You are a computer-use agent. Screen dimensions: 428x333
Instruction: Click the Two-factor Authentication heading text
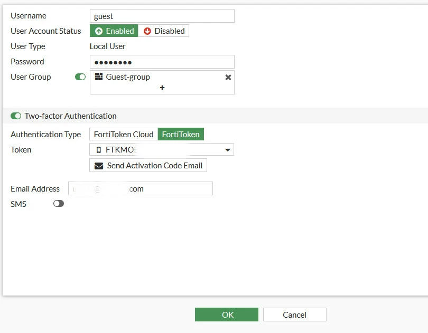[x=70, y=116]
